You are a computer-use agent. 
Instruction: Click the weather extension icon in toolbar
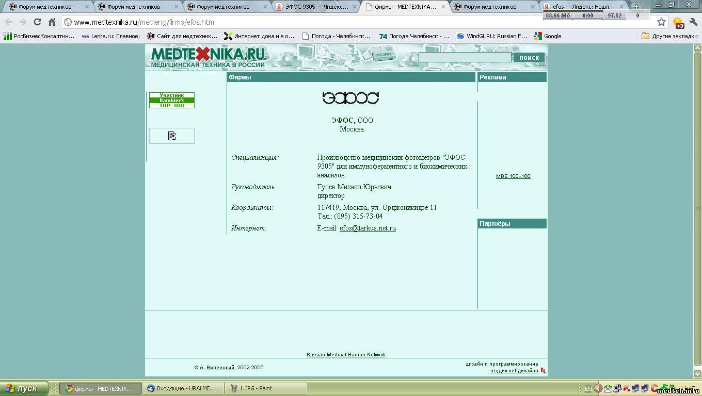[x=678, y=22]
